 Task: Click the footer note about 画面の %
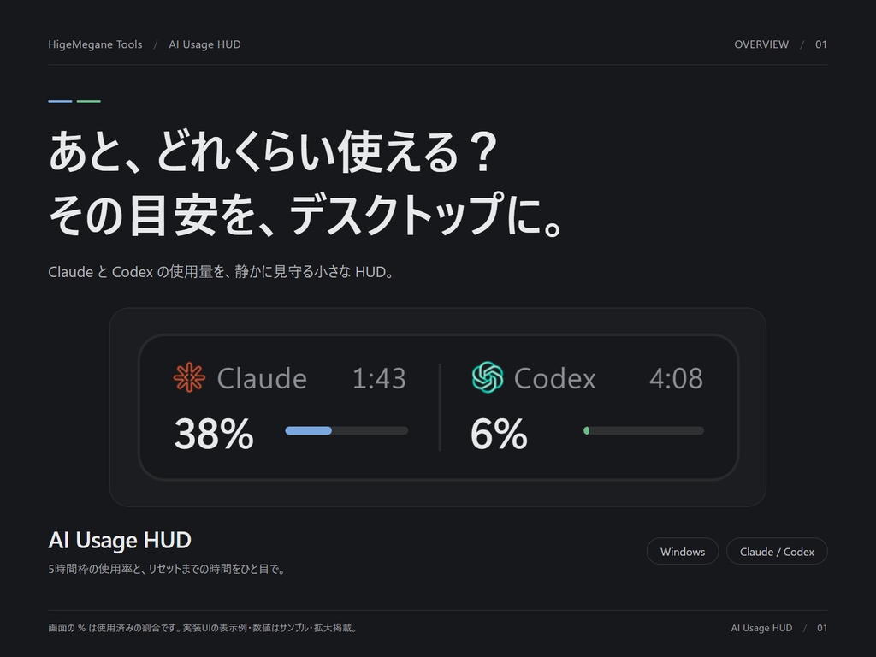[x=203, y=628]
